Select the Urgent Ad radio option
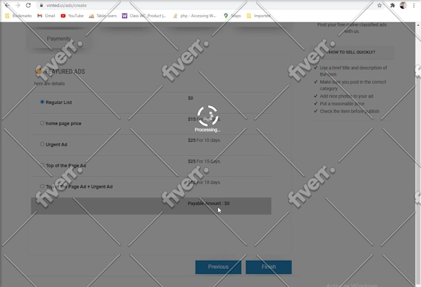The image size is (421, 287). pyautogui.click(x=42, y=144)
